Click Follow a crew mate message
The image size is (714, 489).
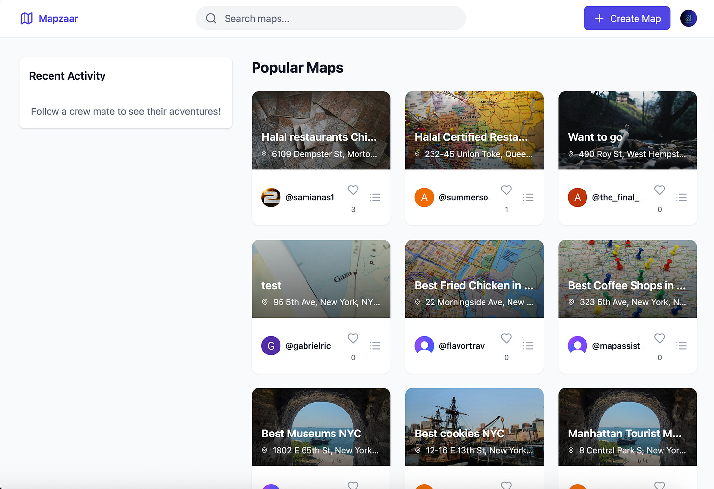(126, 111)
